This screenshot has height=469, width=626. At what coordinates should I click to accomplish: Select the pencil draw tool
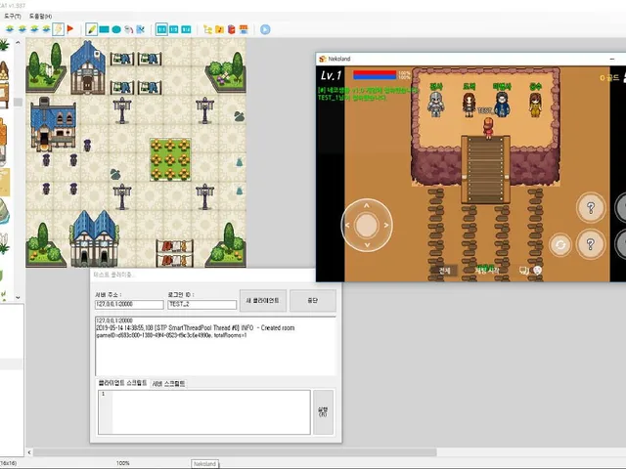coord(91,29)
